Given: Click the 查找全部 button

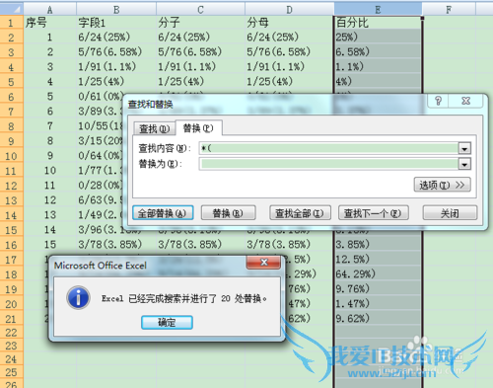Looking at the screenshot, I should click(x=300, y=213).
